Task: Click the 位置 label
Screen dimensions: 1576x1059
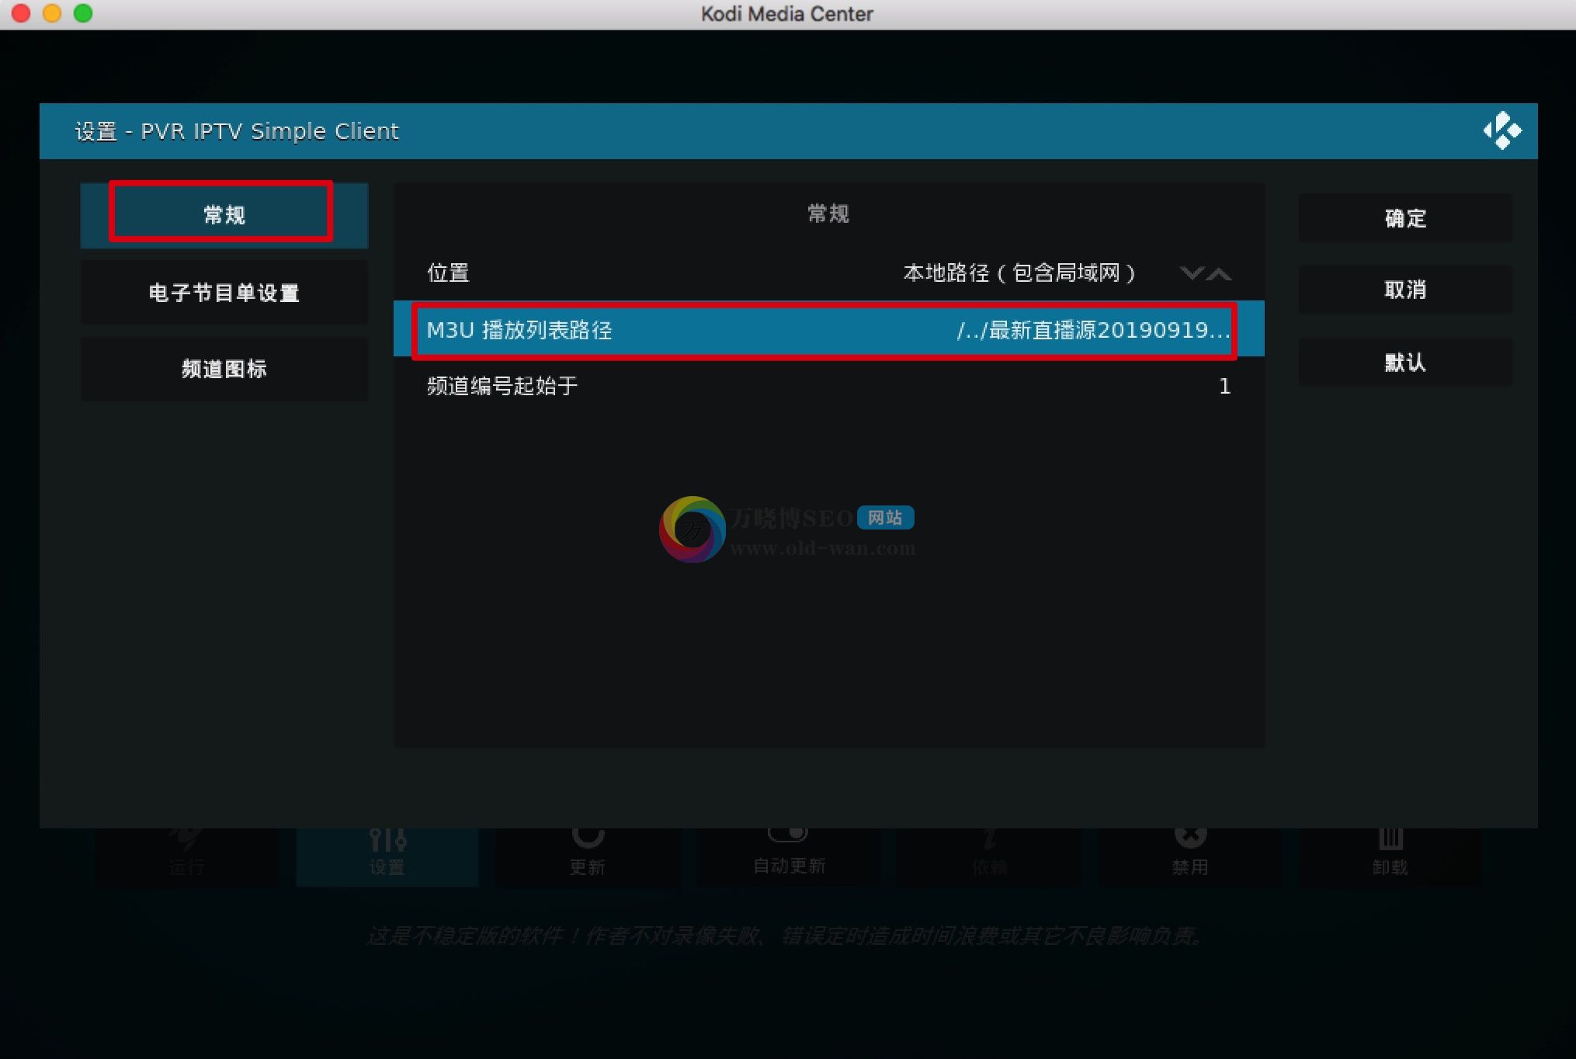Action: tap(448, 273)
